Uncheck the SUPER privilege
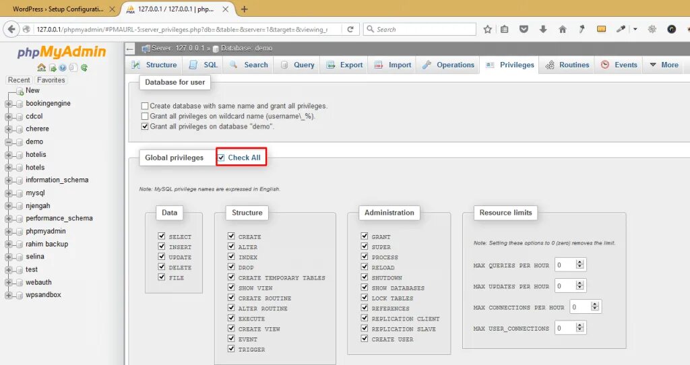Viewport: 690px width, 365px height. point(365,246)
